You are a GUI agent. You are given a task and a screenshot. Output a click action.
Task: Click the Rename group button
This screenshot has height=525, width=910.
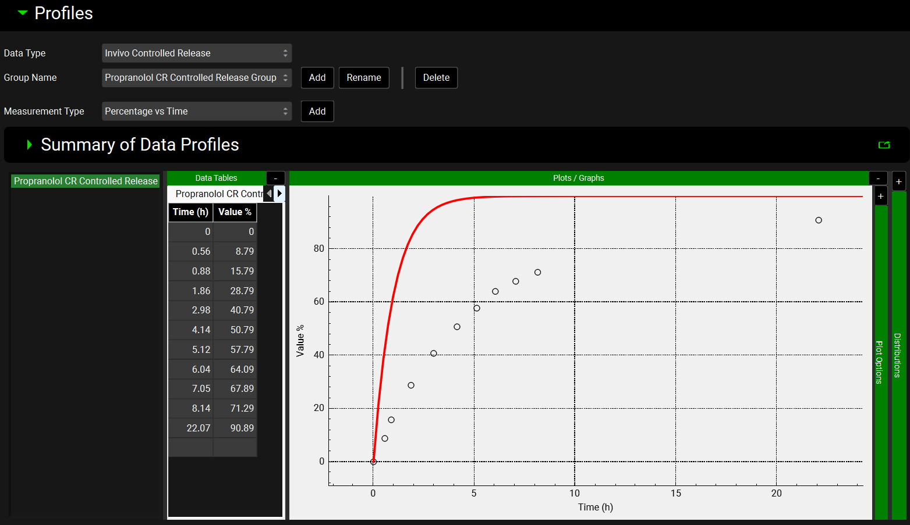click(364, 78)
